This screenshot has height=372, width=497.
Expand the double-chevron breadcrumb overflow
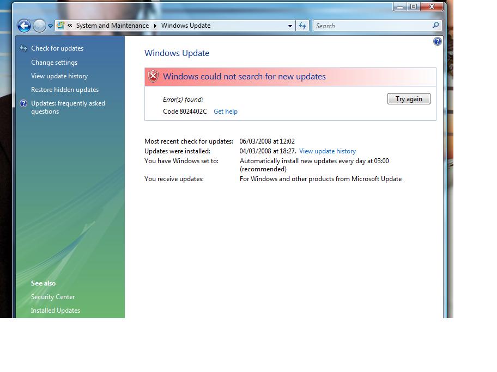pos(70,26)
